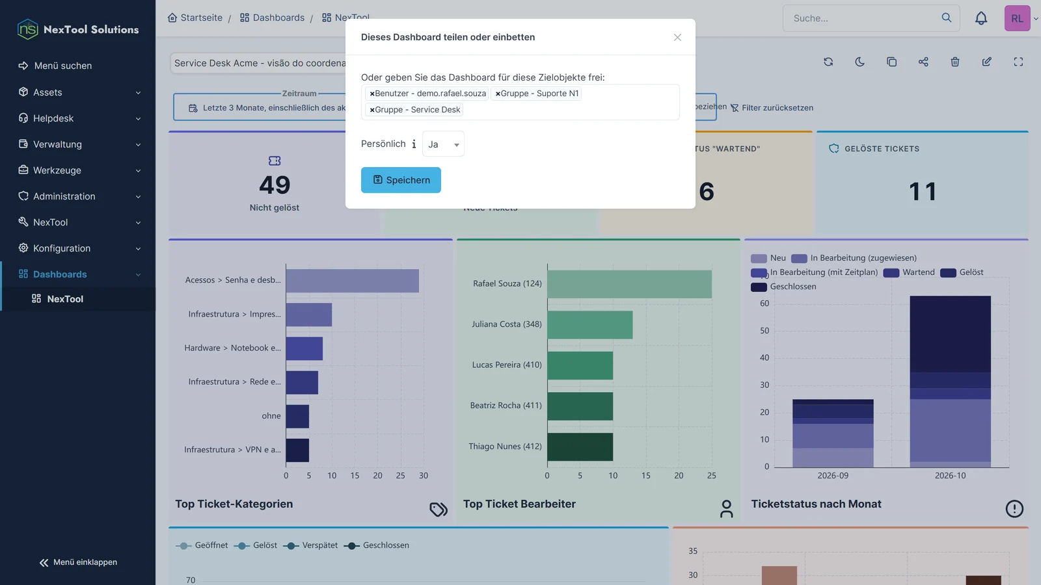Open notifications bell
The image size is (1041, 585).
pyautogui.click(x=981, y=18)
